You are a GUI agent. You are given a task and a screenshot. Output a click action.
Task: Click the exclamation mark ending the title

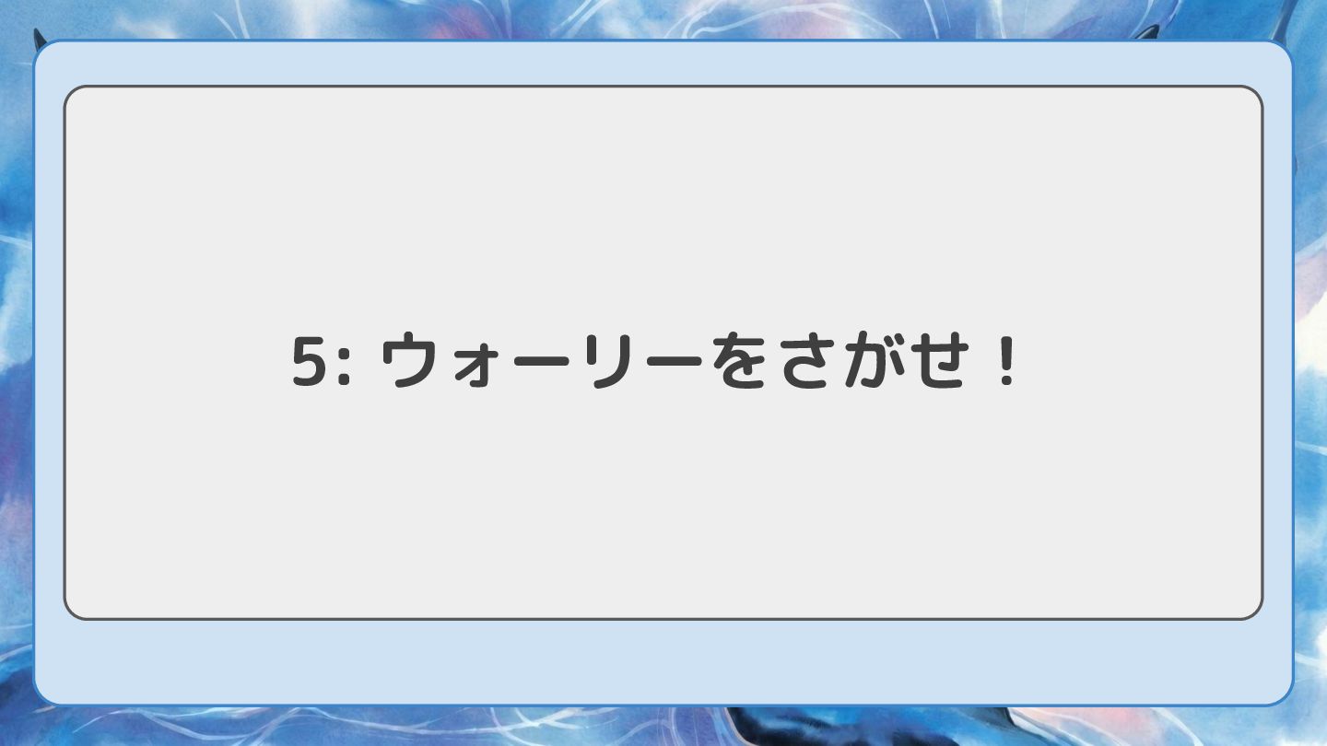[1005, 362]
